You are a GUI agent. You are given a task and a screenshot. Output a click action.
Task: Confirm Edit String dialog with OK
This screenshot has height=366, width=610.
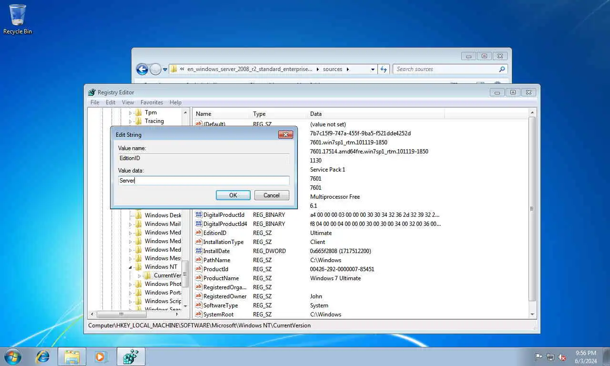tap(233, 195)
